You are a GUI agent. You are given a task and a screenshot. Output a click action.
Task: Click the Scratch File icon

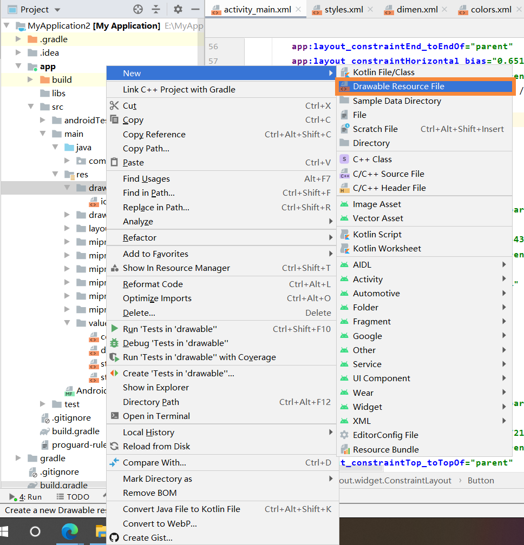click(x=343, y=129)
